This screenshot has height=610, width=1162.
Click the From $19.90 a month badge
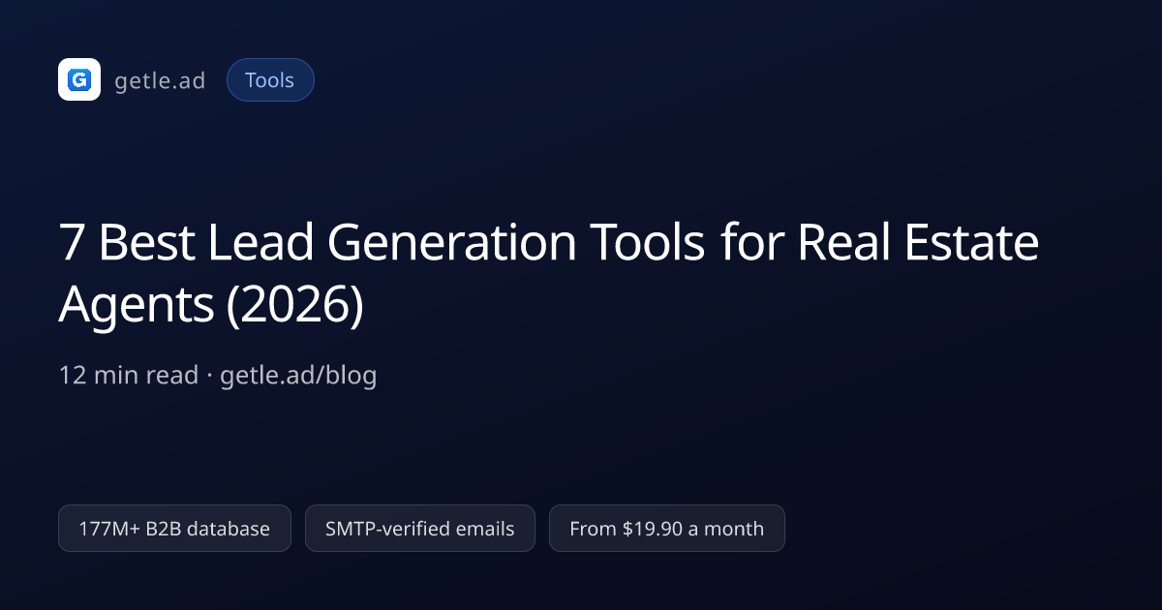pos(667,529)
